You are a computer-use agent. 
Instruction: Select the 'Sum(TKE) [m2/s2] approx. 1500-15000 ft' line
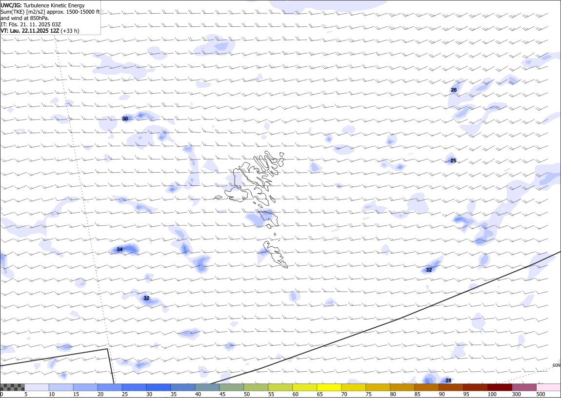pyautogui.click(x=50, y=12)
